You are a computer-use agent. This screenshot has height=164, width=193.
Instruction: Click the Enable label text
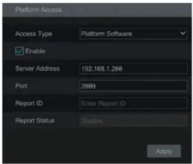tap(35, 51)
